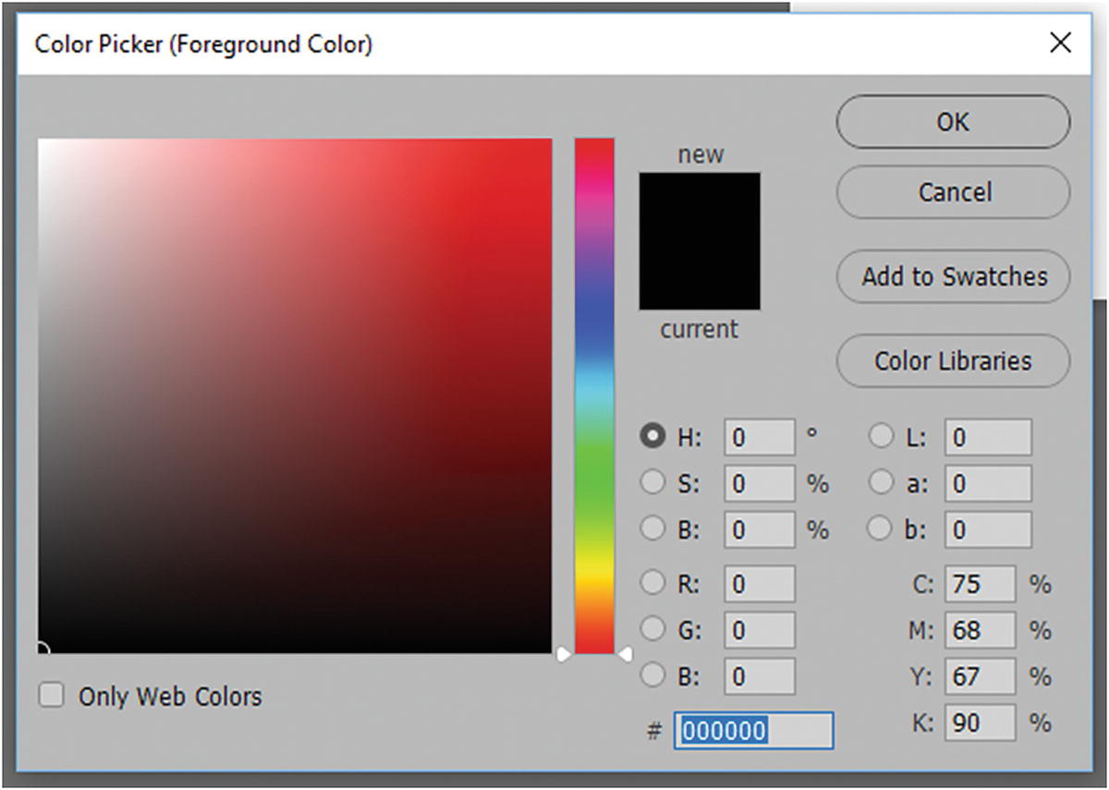Select the L lightness radio button
1109x790 pixels.
882,436
